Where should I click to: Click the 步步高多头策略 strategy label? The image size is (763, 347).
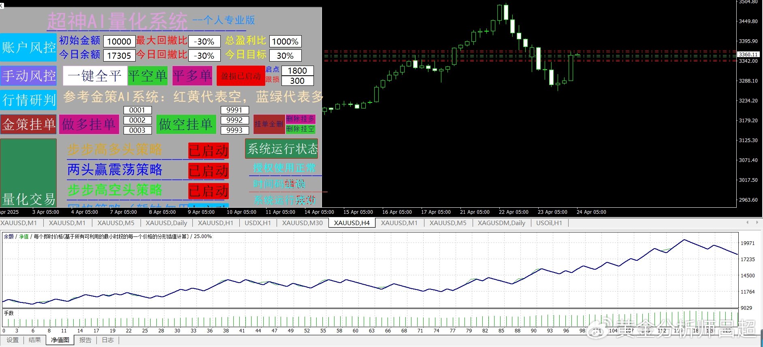coord(115,149)
